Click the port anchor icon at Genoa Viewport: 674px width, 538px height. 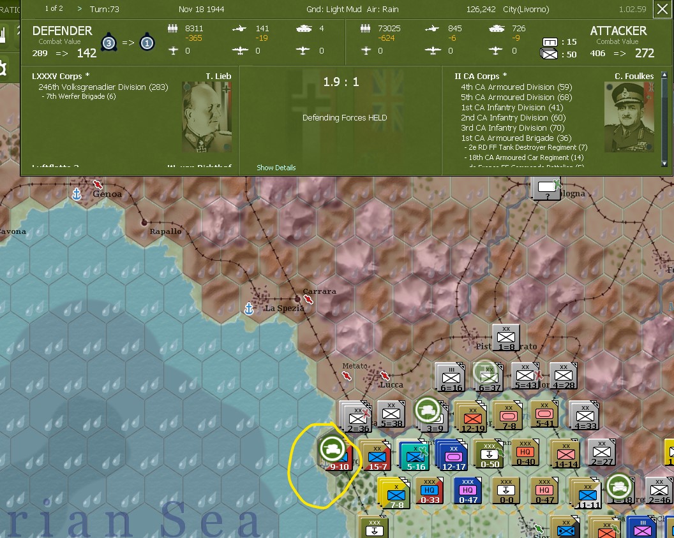pos(76,194)
